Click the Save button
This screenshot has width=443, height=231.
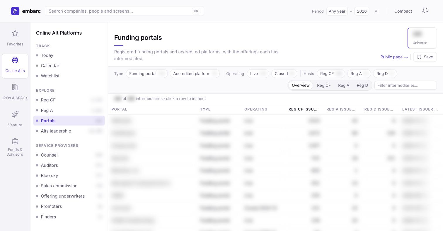pos(425,57)
